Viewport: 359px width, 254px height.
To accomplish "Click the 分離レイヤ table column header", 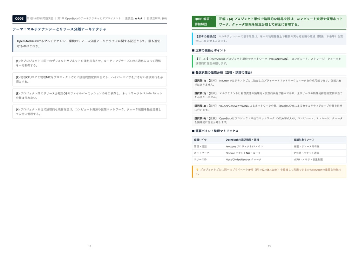I will point(208,140).
